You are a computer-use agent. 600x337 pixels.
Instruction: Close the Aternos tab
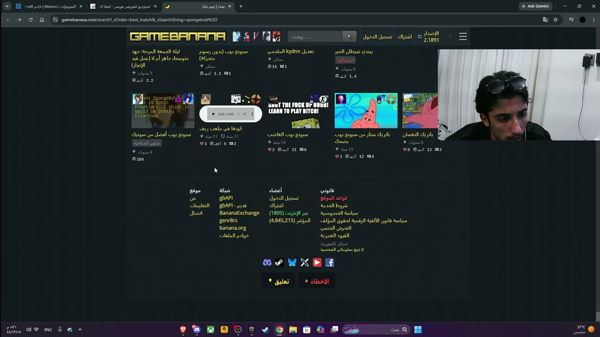[x=81, y=7]
